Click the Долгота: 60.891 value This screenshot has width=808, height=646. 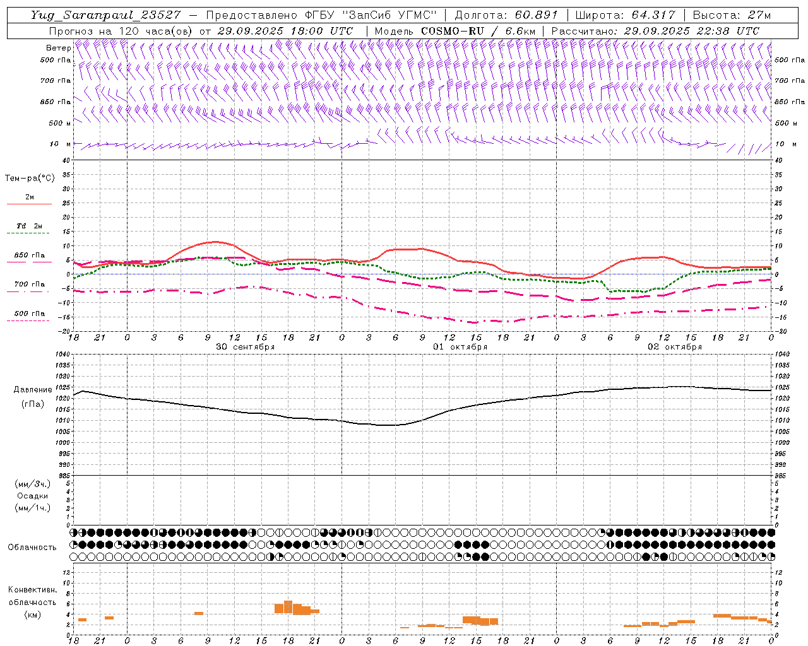(506, 15)
